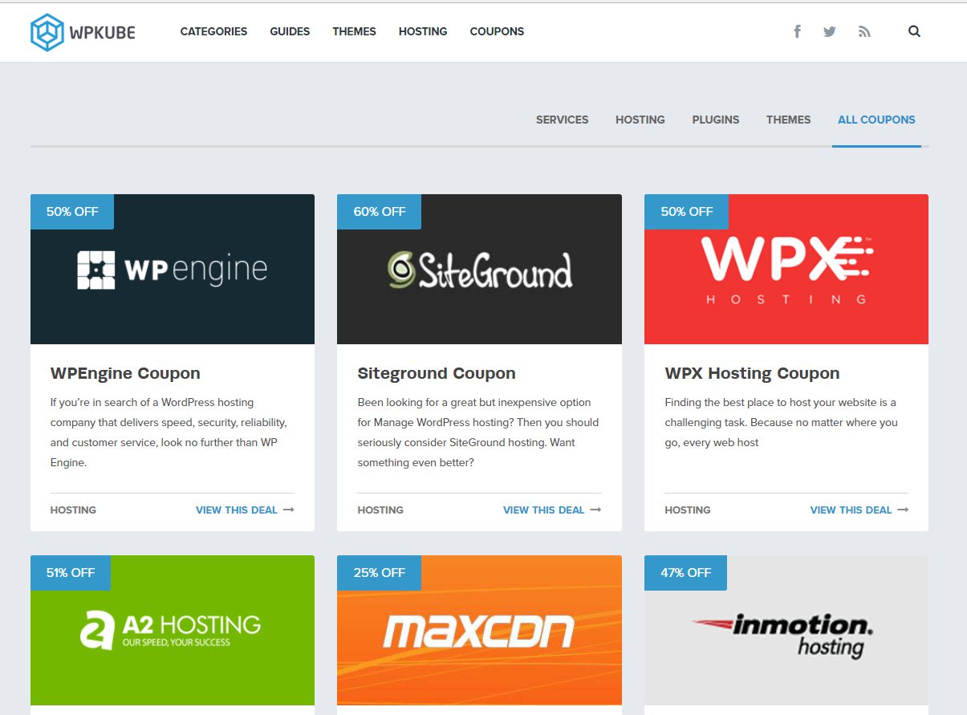Click the A2 Hosting banner image
The height and width of the screenshot is (715, 967).
[x=172, y=631]
